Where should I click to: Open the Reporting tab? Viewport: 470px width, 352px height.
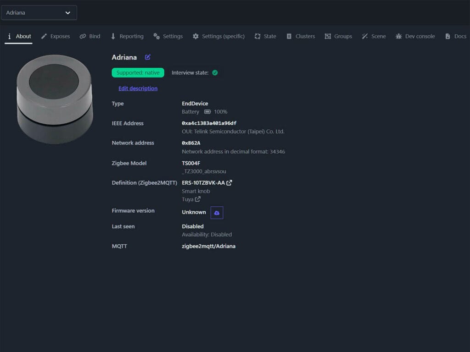click(x=127, y=36)
